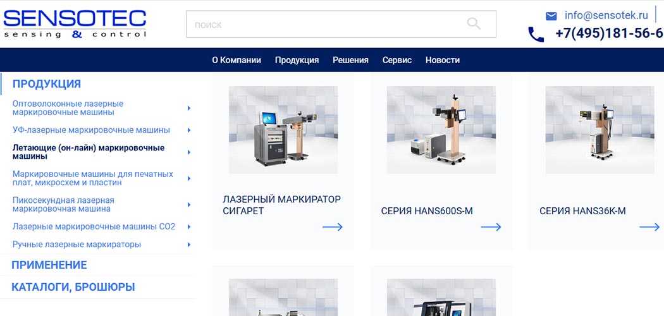Open Оптоволоконные лазерные маркировочные машины category
Screen dimensions: 664x316
(68, 108)
